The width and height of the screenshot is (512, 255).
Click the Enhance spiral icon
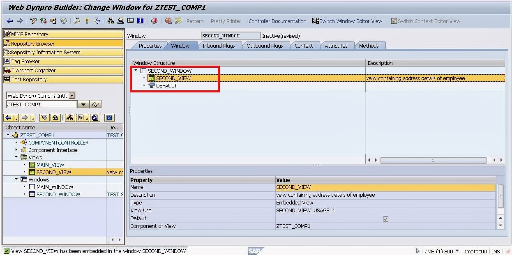(63, 21)
